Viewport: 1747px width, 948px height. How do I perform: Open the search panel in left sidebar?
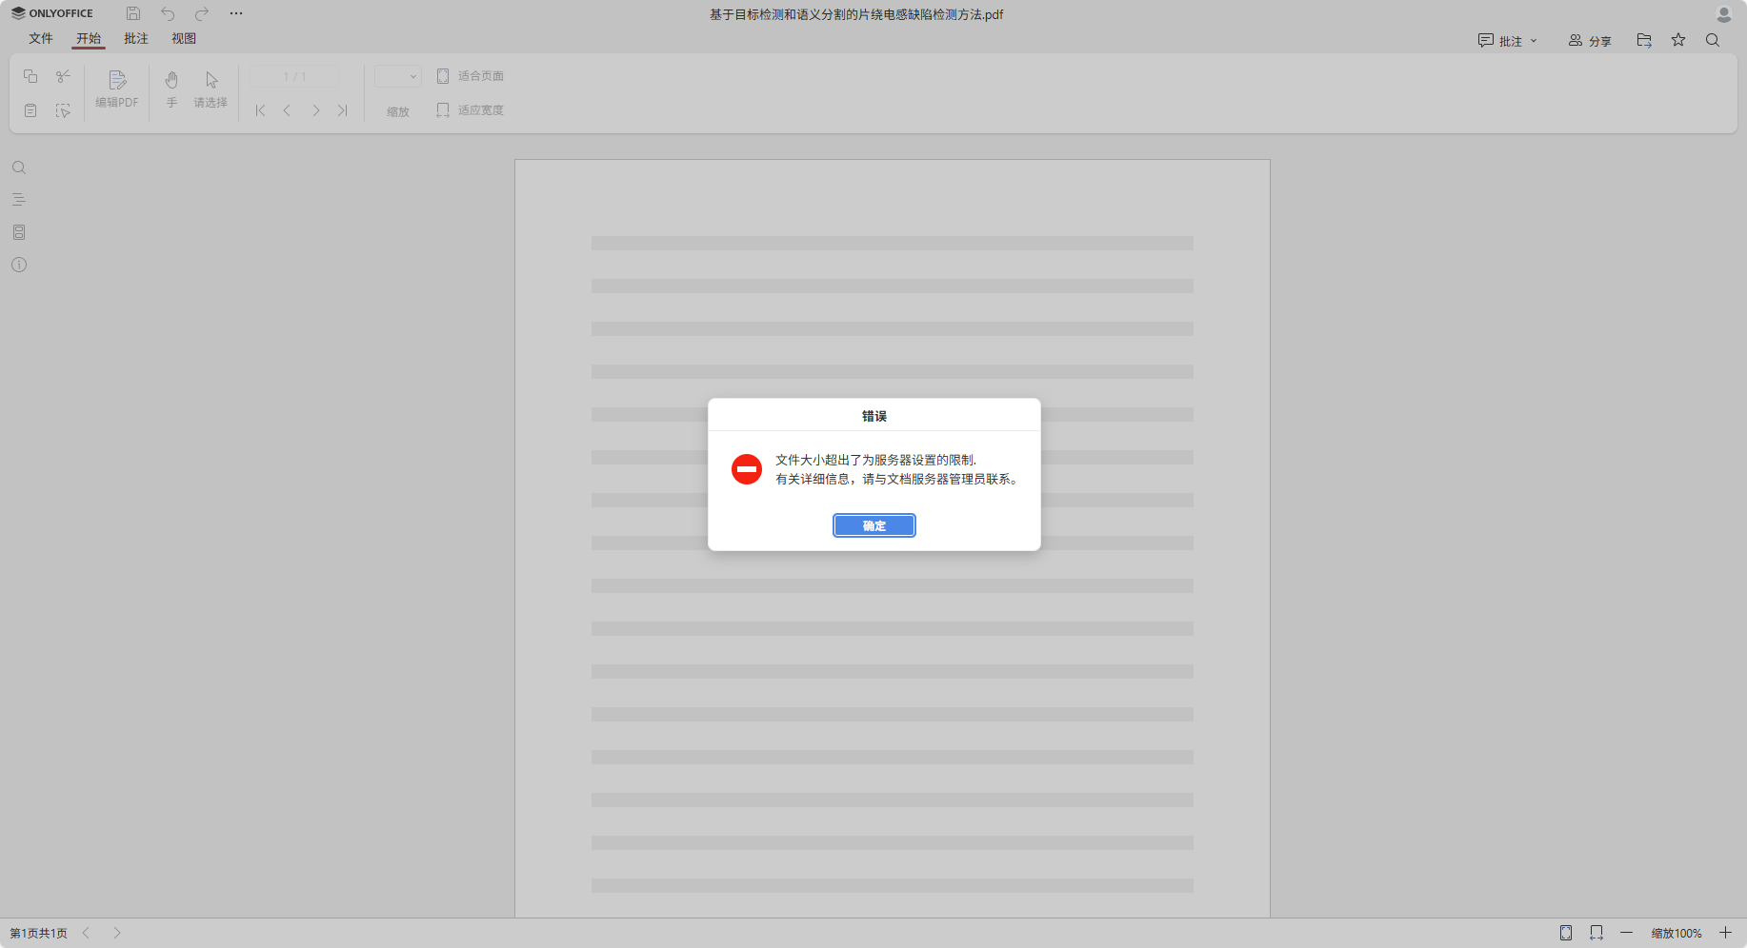click(19, 168)
